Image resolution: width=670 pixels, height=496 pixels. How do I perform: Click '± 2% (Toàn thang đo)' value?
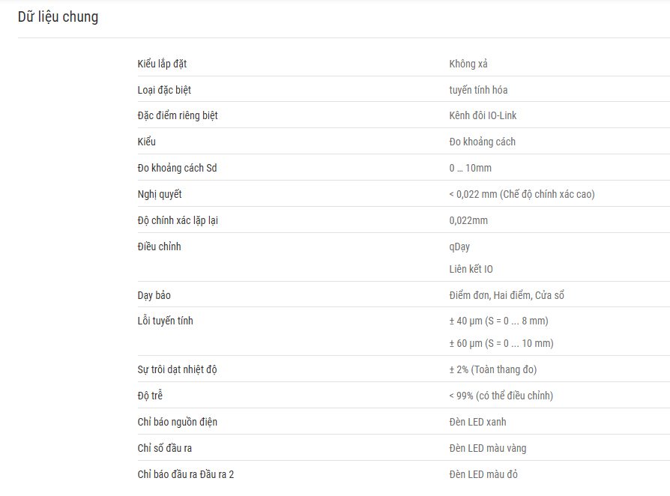pyautogui.click(x=492, y=369)
